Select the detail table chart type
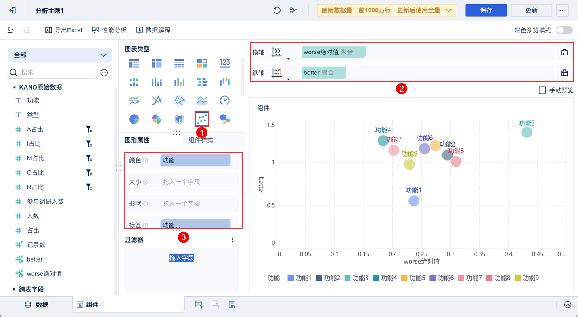This screenshot has height=317, width=578. [180, 63]
